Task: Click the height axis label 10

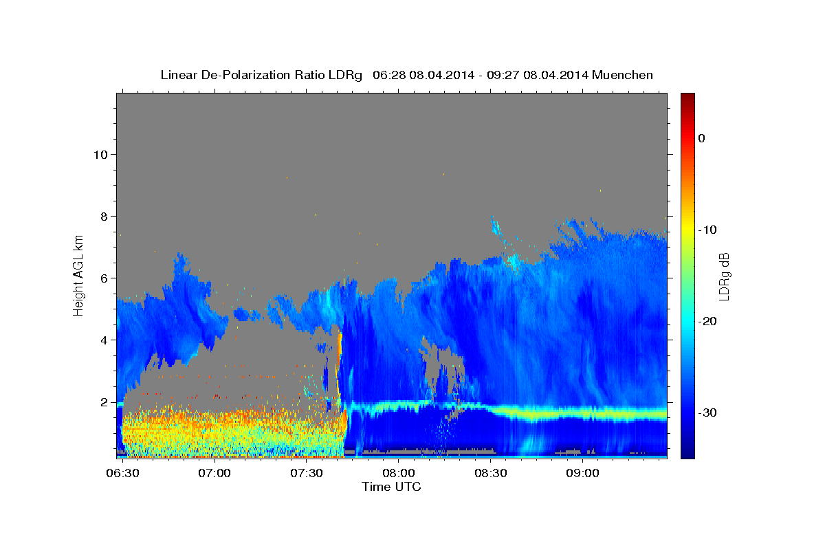Action: (x=100, y=154)
